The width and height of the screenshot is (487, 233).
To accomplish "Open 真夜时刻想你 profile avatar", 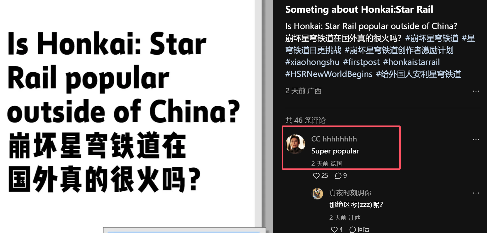I will coord(317,193).
